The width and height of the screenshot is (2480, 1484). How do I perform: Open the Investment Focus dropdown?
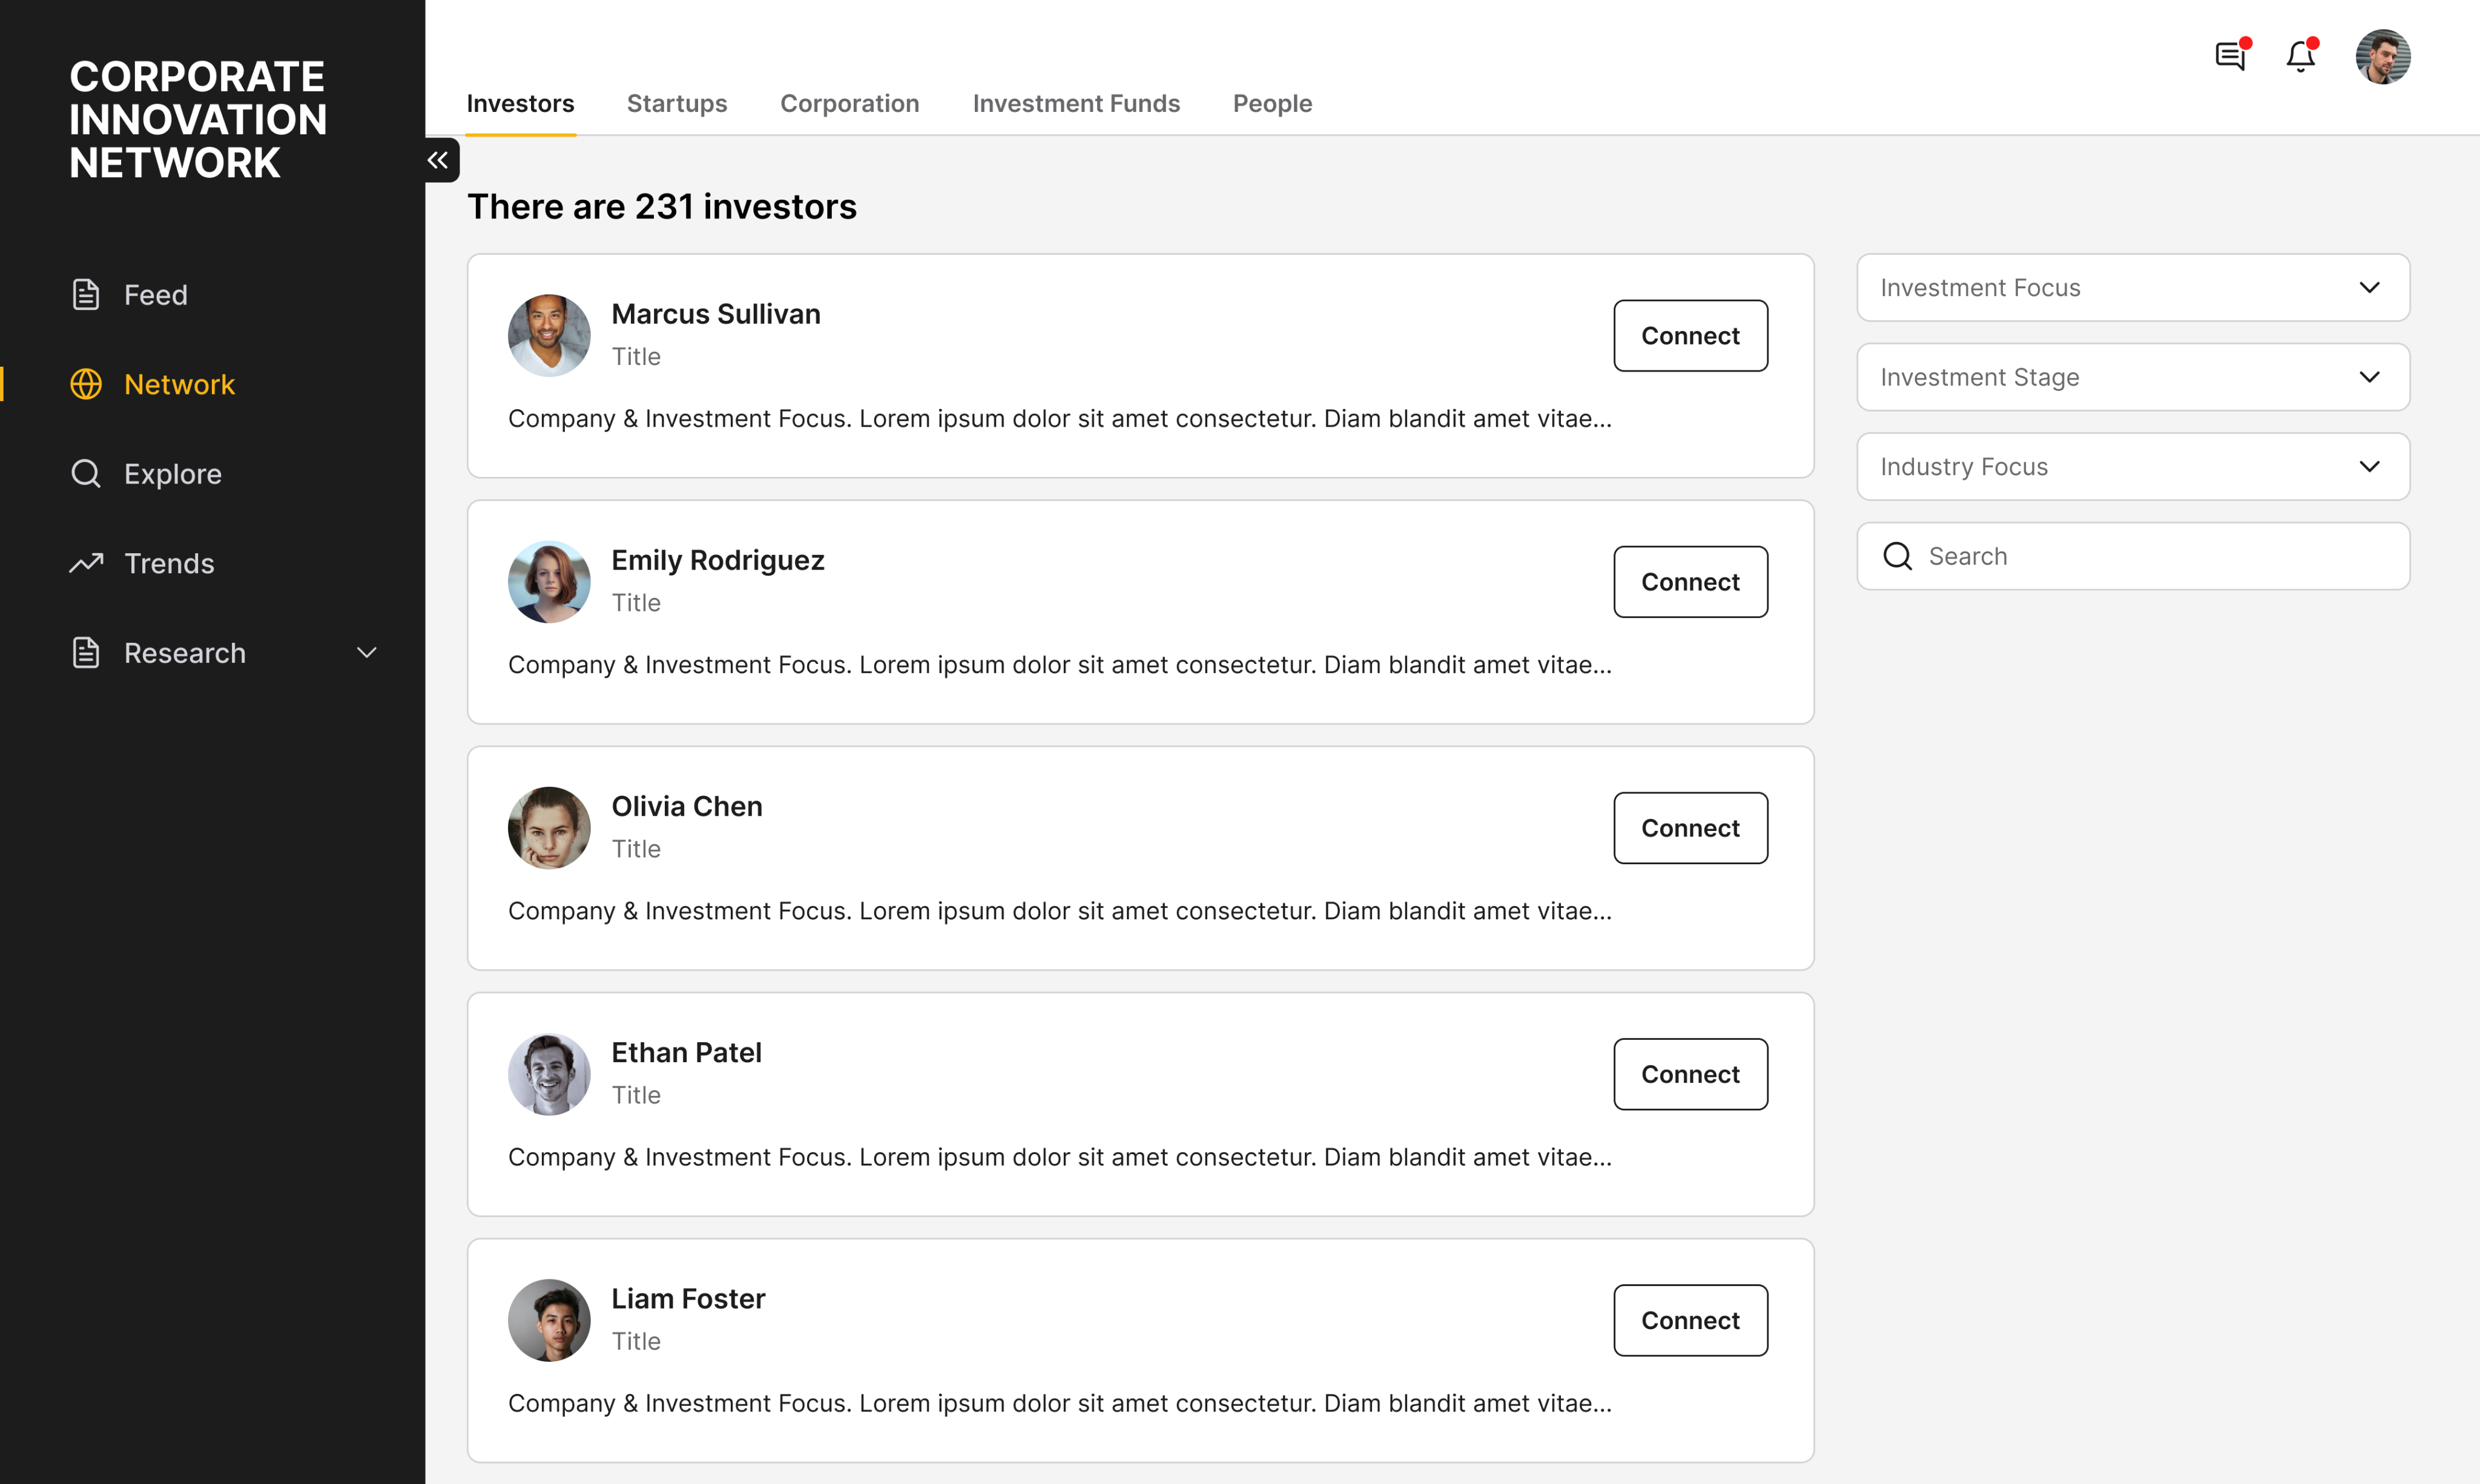pos(2132,288)
